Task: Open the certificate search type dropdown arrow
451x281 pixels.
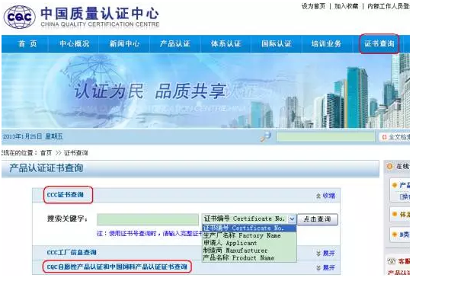Action: (292, 219)
